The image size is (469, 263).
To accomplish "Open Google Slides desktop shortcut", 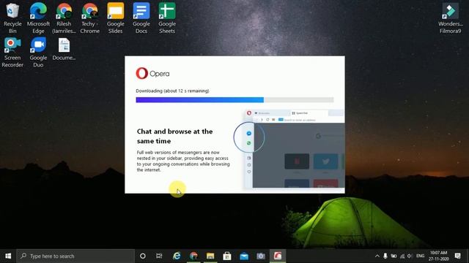I will [x=116, y=18].
